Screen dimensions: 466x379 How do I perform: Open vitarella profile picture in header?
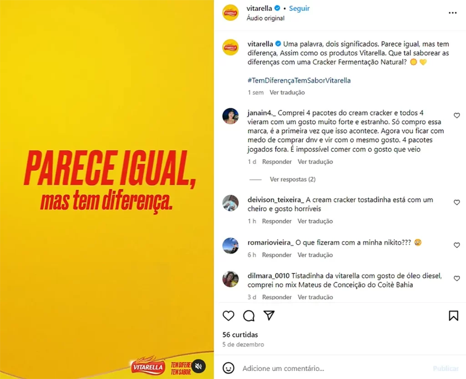pyautogui.click(x=231, y=12)
